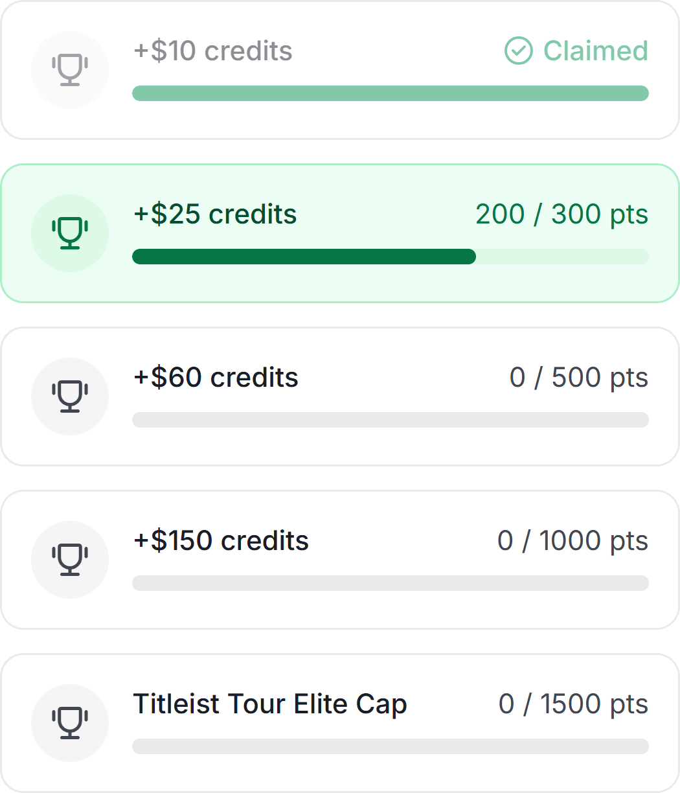Click the 0 / 1500 pts counter

pyautogui.click(x=573, y=704)
